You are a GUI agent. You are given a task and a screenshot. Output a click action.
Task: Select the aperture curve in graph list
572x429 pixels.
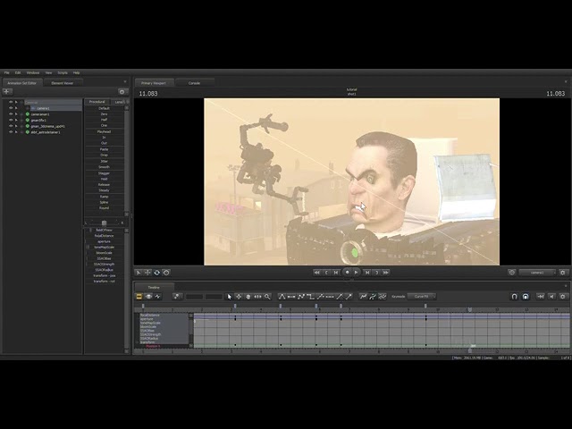coord(147,319)
